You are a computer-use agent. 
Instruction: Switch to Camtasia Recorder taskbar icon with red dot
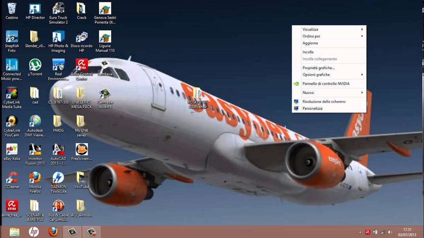point(91,232)
